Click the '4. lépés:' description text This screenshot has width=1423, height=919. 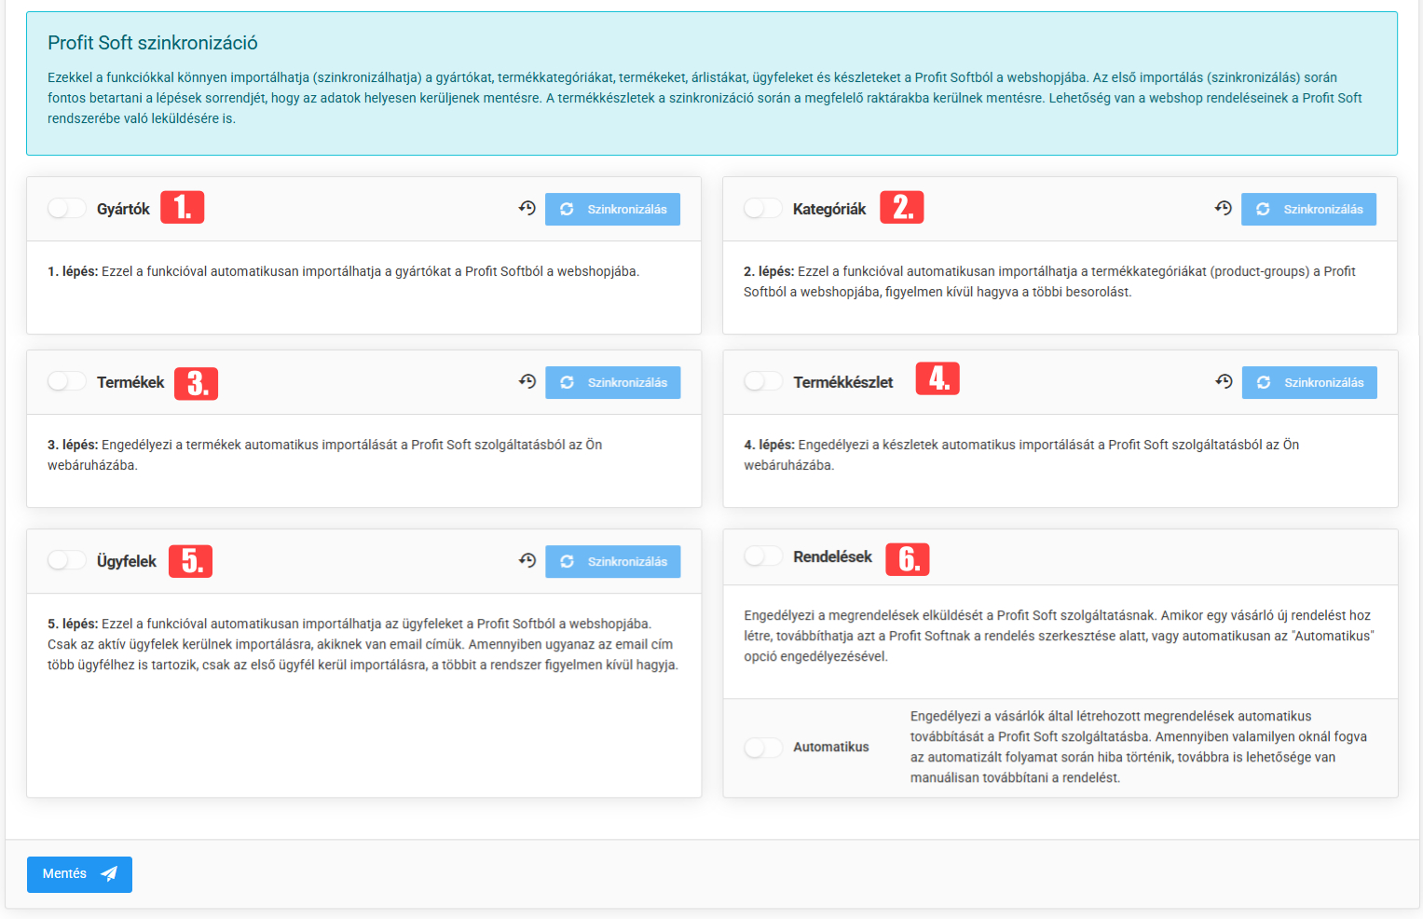point(1021,455)
